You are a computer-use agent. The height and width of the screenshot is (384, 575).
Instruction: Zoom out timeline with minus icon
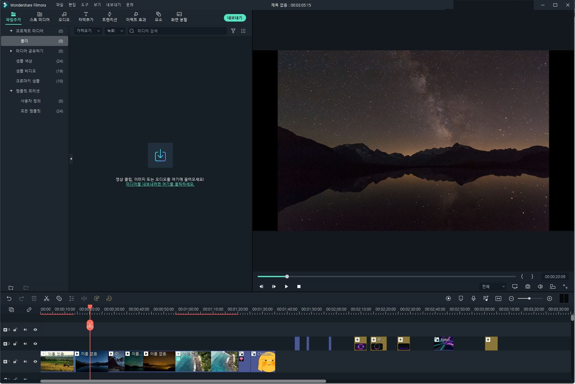point(511,298)
